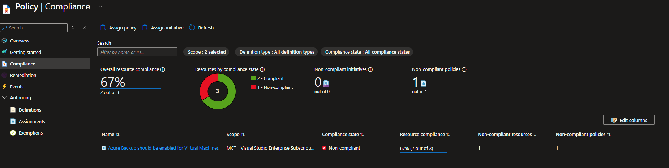The height and width of the screenshot is (168, 669).
Task: Click the Assign initiative toolbar icon
Action: point(145,27)
